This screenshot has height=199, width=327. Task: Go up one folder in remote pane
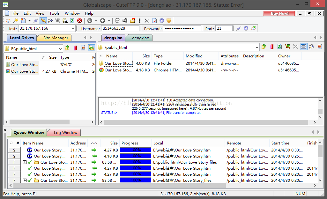264,47
